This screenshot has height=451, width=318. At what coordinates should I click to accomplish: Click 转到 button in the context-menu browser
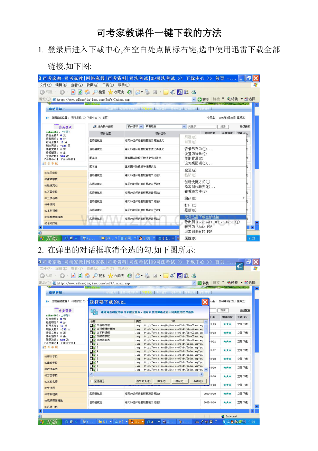coord(204,99)
